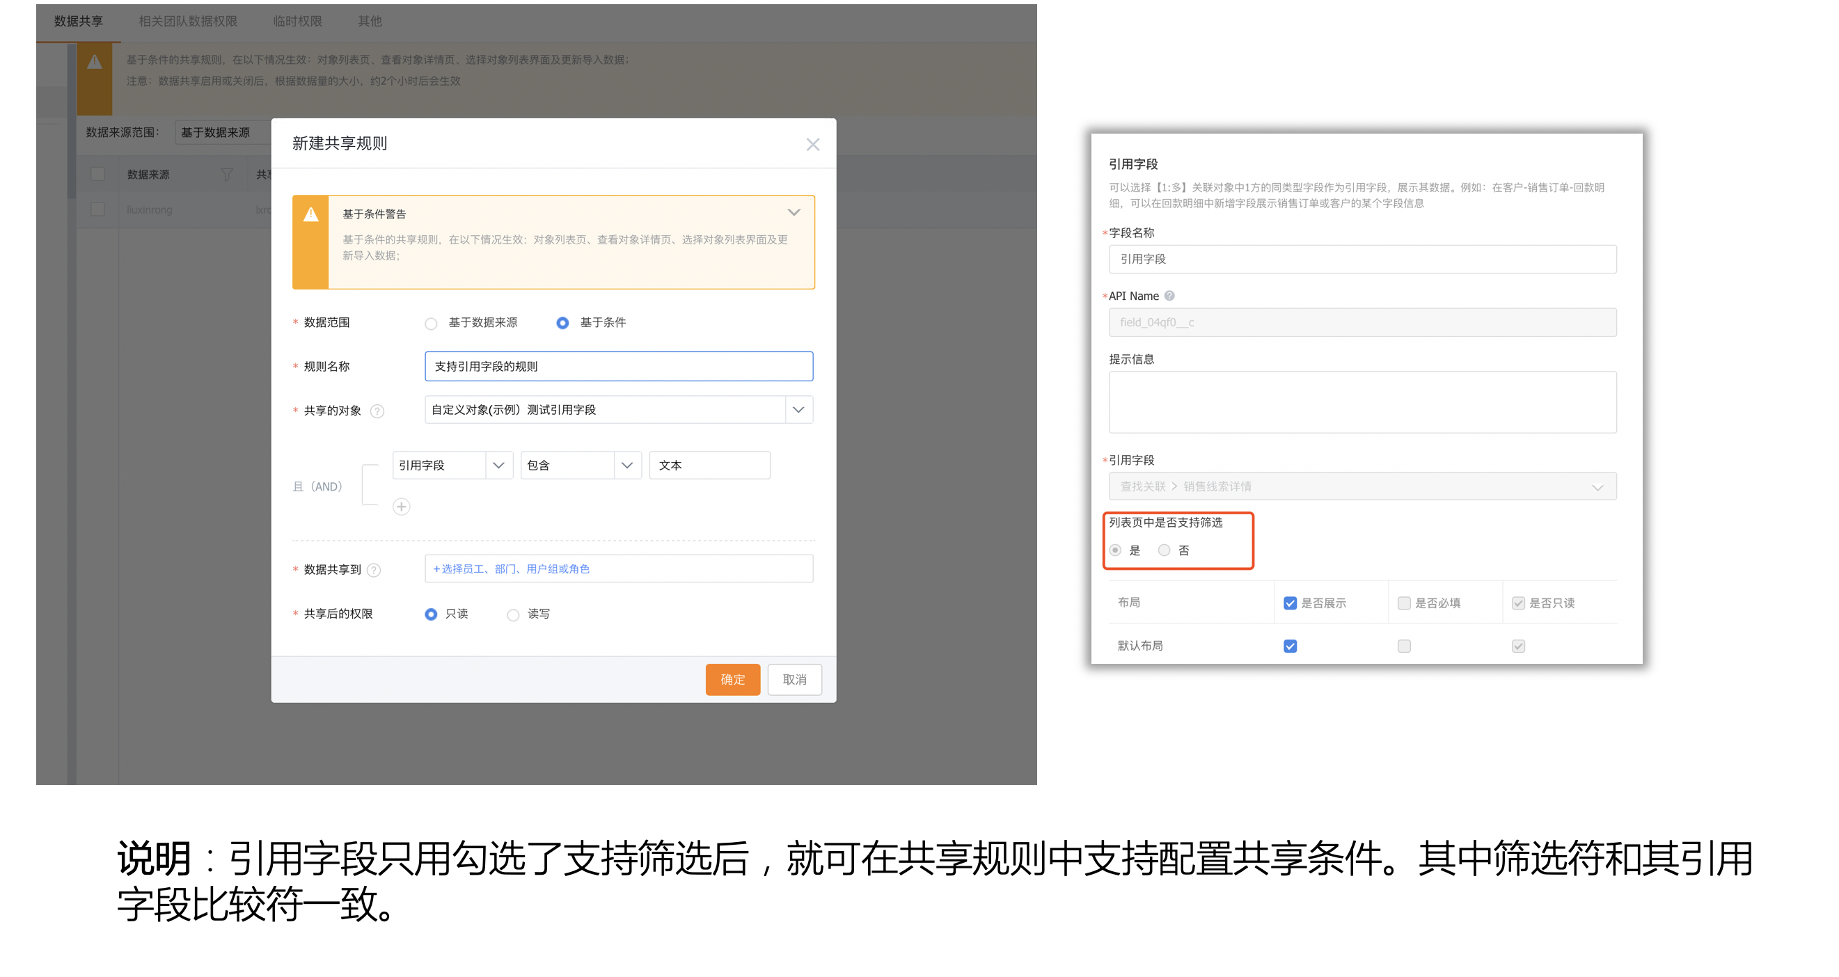Open the 包含 operator dropdown
Screen dimensions: 1839x977
click(x=581, y=466)
